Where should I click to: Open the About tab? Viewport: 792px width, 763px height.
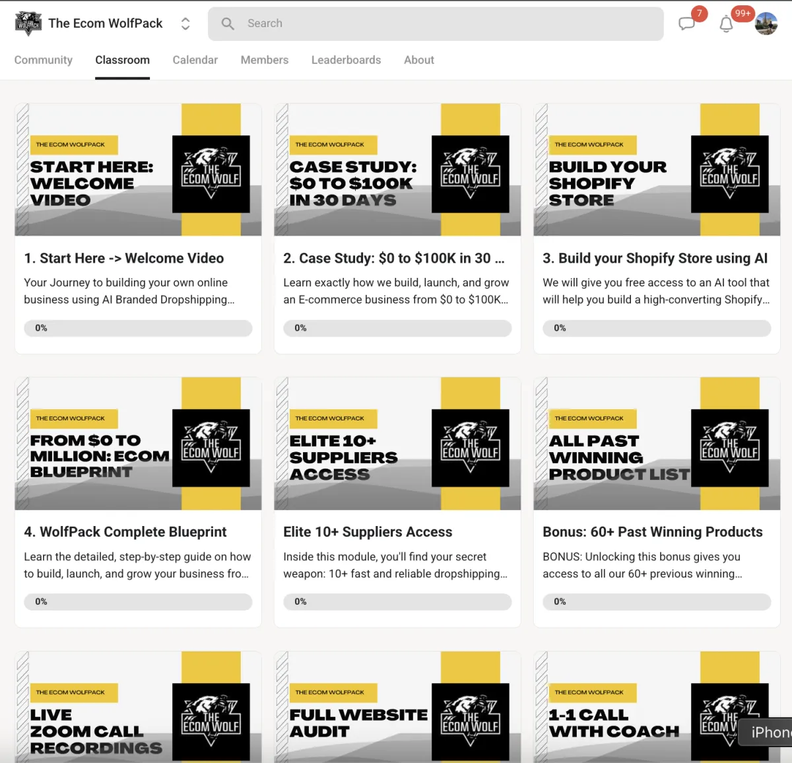(419, 60)
